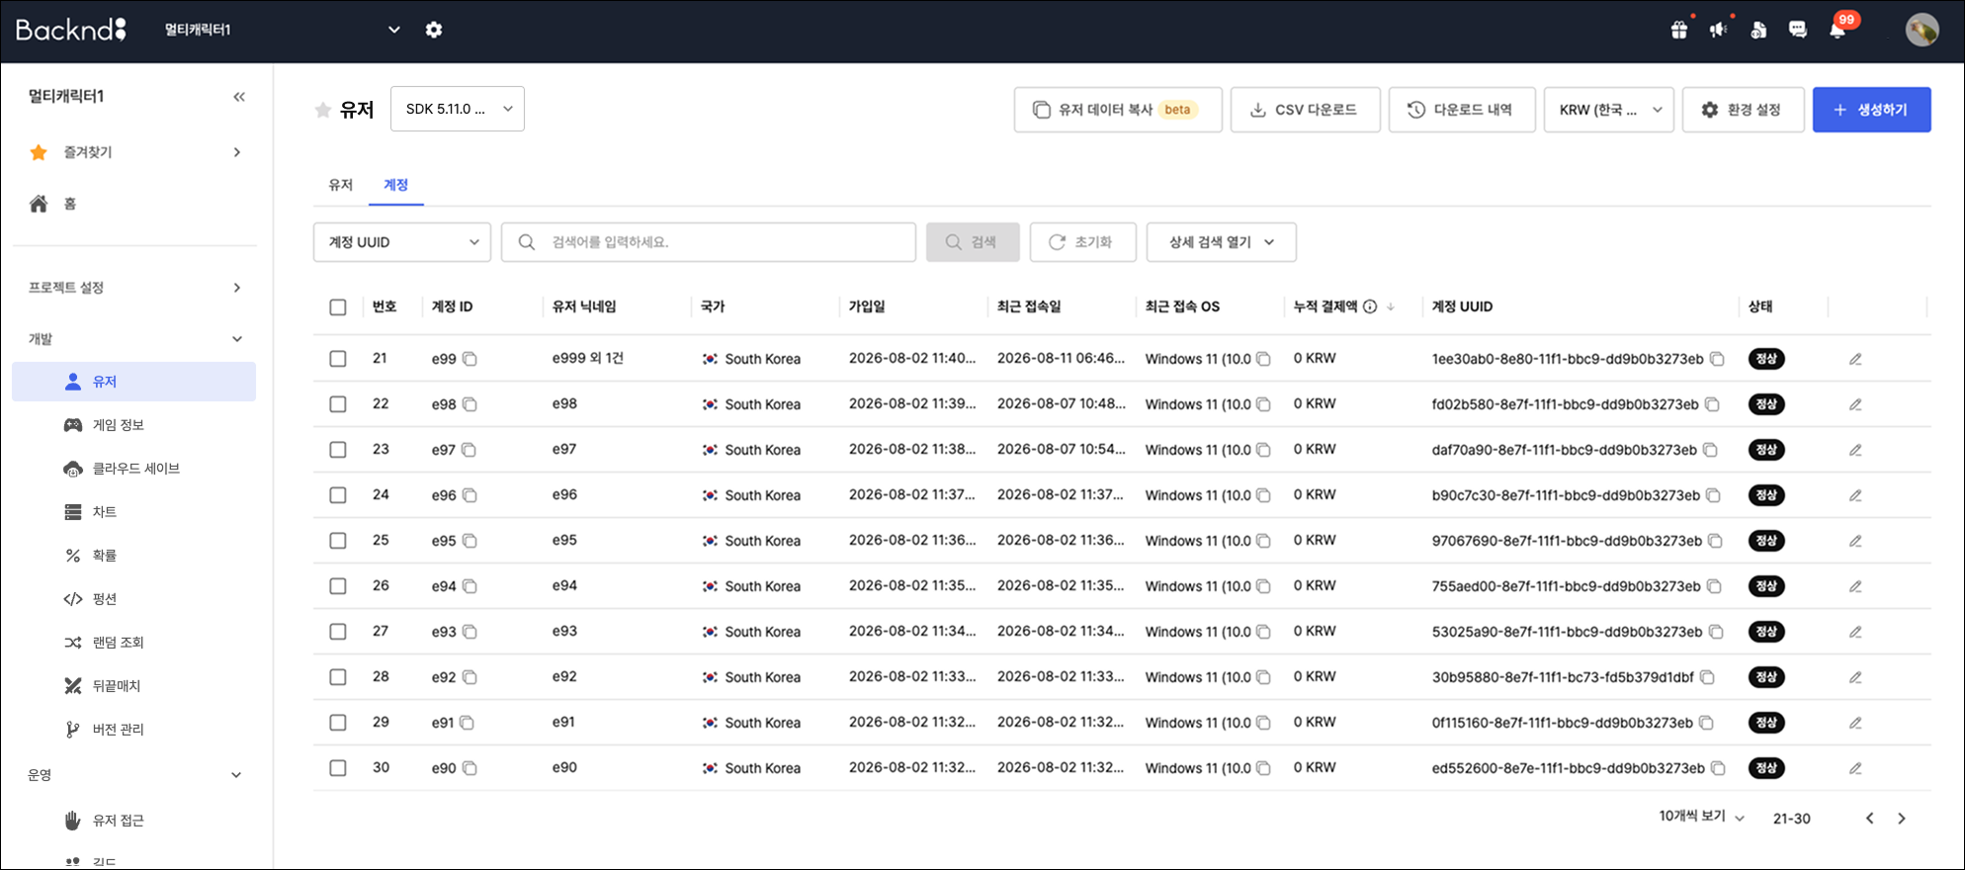The height and width of the screenshot is (870, 1965).
Task: Check the row 26 checkbox
Action: tap(338, 586)
